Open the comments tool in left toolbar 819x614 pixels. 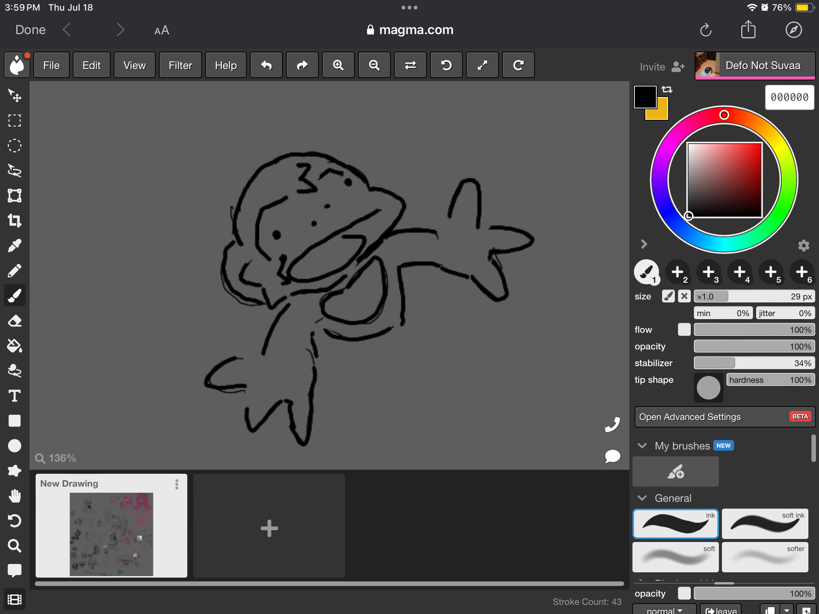pyautogui.click(x=14, y=571)
